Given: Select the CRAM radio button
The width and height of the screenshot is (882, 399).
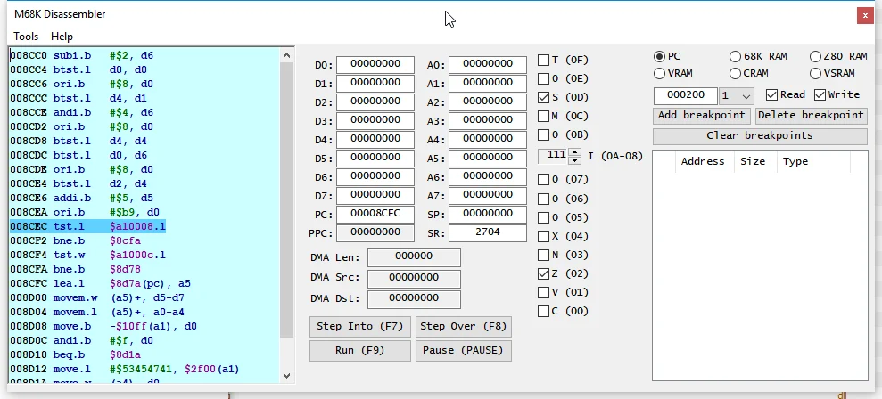Looking at the screenshot, I should tap(735, 74).
